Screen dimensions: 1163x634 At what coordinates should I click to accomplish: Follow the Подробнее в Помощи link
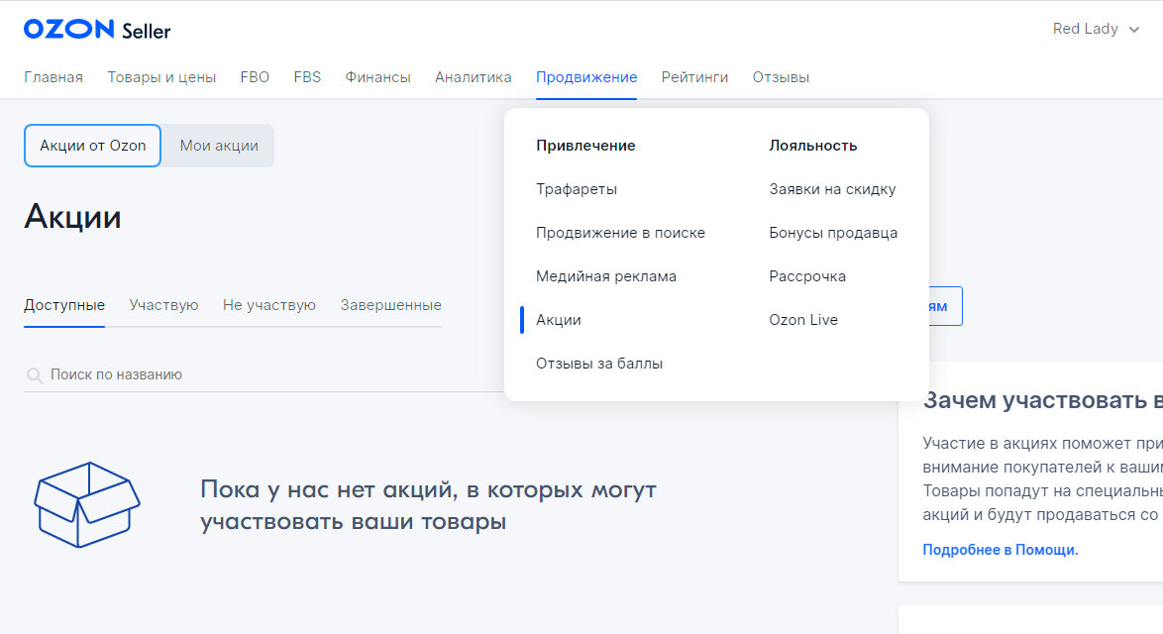(x=1000, y=550)
